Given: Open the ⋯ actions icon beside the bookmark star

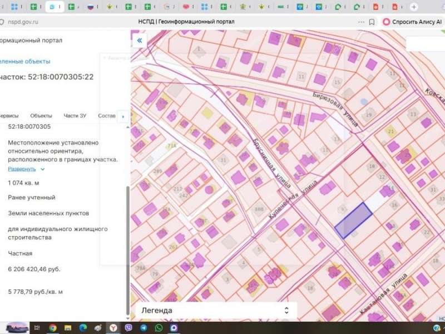Looking at the screenshot, I should (x=361, y=21).
